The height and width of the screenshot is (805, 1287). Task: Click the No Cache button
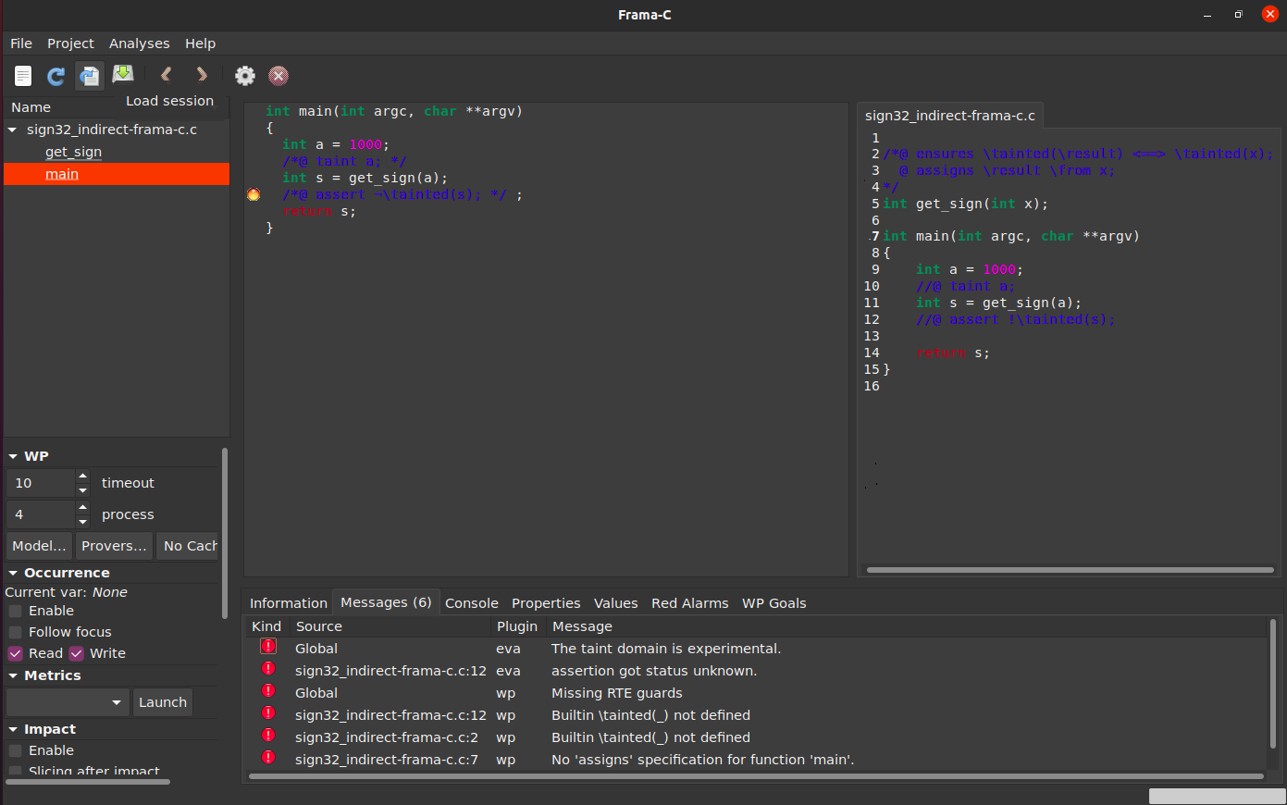[189, 546]
